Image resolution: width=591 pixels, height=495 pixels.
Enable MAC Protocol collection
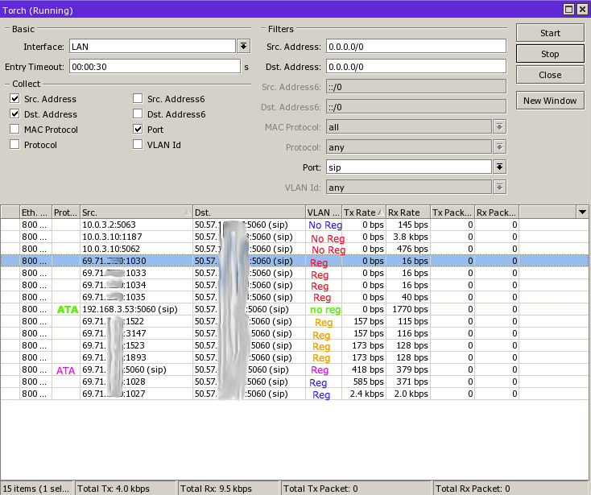point(14,130)
